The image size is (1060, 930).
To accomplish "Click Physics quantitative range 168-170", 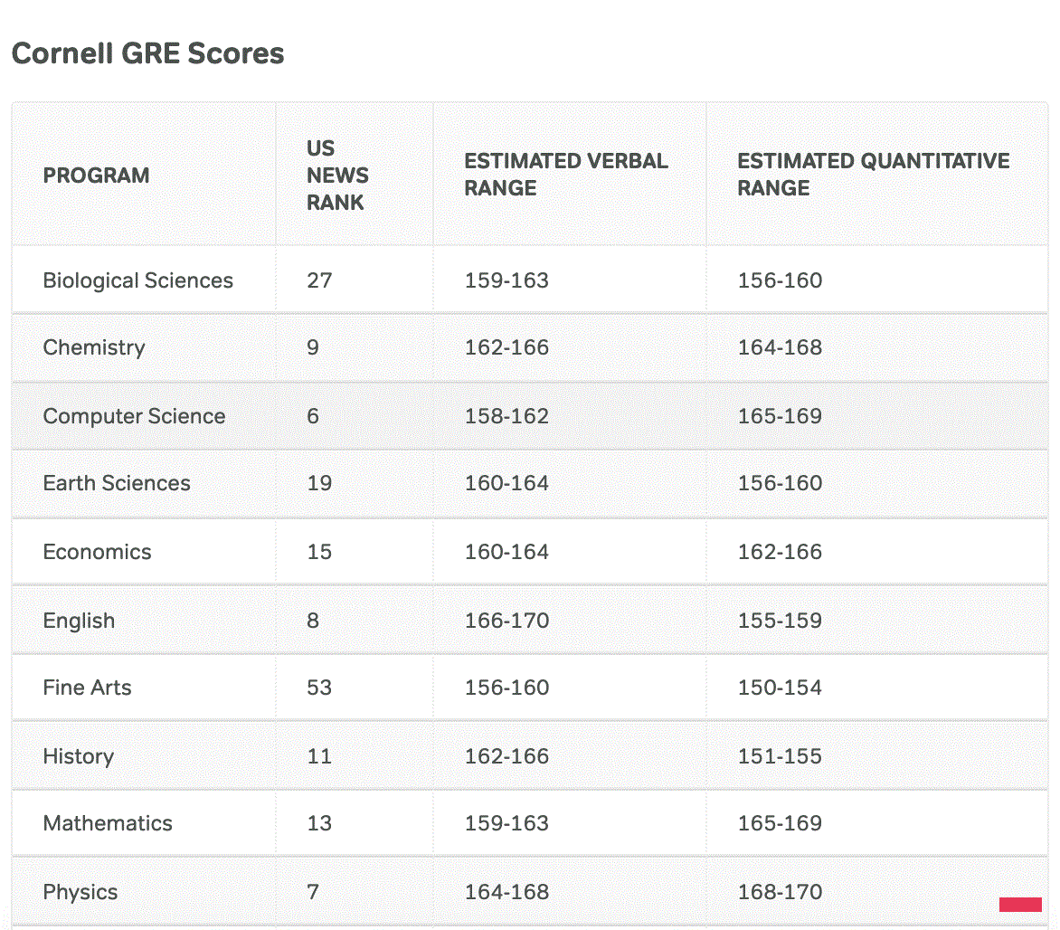I will click(780, 892).
